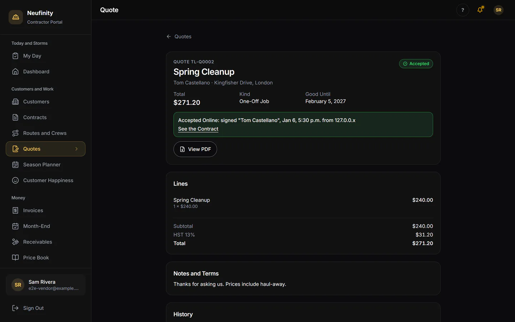Click the SR avatar in top bar

tap(499, 10)
